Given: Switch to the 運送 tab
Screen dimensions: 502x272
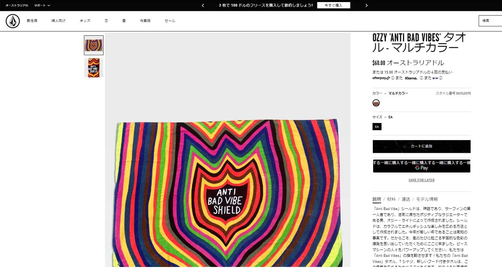Looking at the screenshot, I should tap(406, 199).
